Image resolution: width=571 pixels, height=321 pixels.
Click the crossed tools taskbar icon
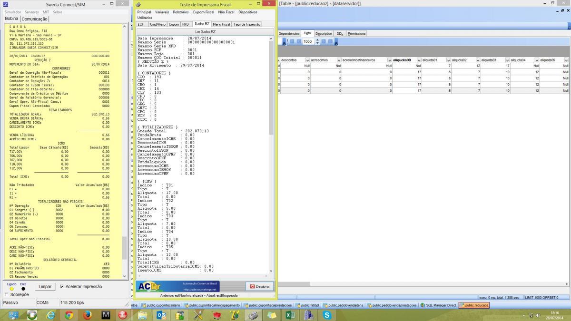tap(198, 314)
